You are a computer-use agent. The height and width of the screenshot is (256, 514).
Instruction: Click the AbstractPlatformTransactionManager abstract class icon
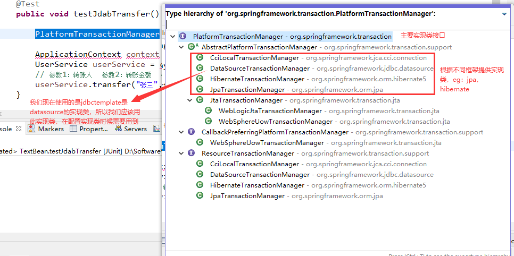(193, 47)
